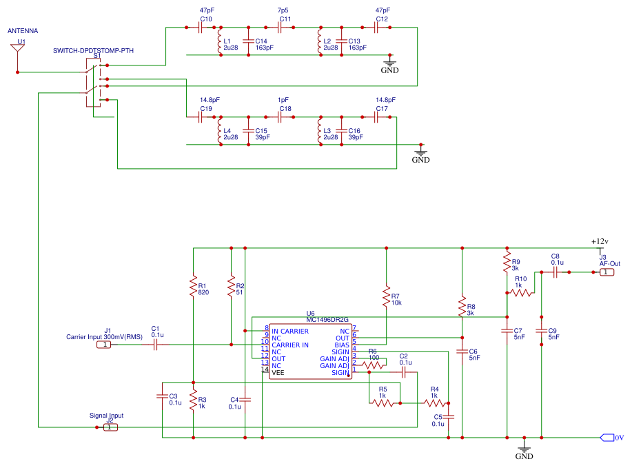The height and width of the screenshot is (468, 632).
Task: Click capacitor C12 symbol
Action: click(x=376, y=28)
